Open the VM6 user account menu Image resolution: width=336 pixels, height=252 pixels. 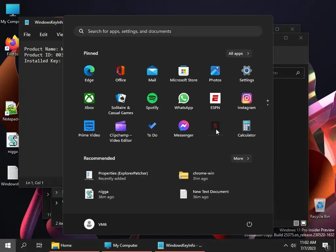coord(95,224)
